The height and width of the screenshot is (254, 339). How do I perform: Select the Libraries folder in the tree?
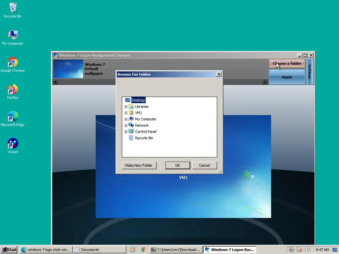(142, 106)
